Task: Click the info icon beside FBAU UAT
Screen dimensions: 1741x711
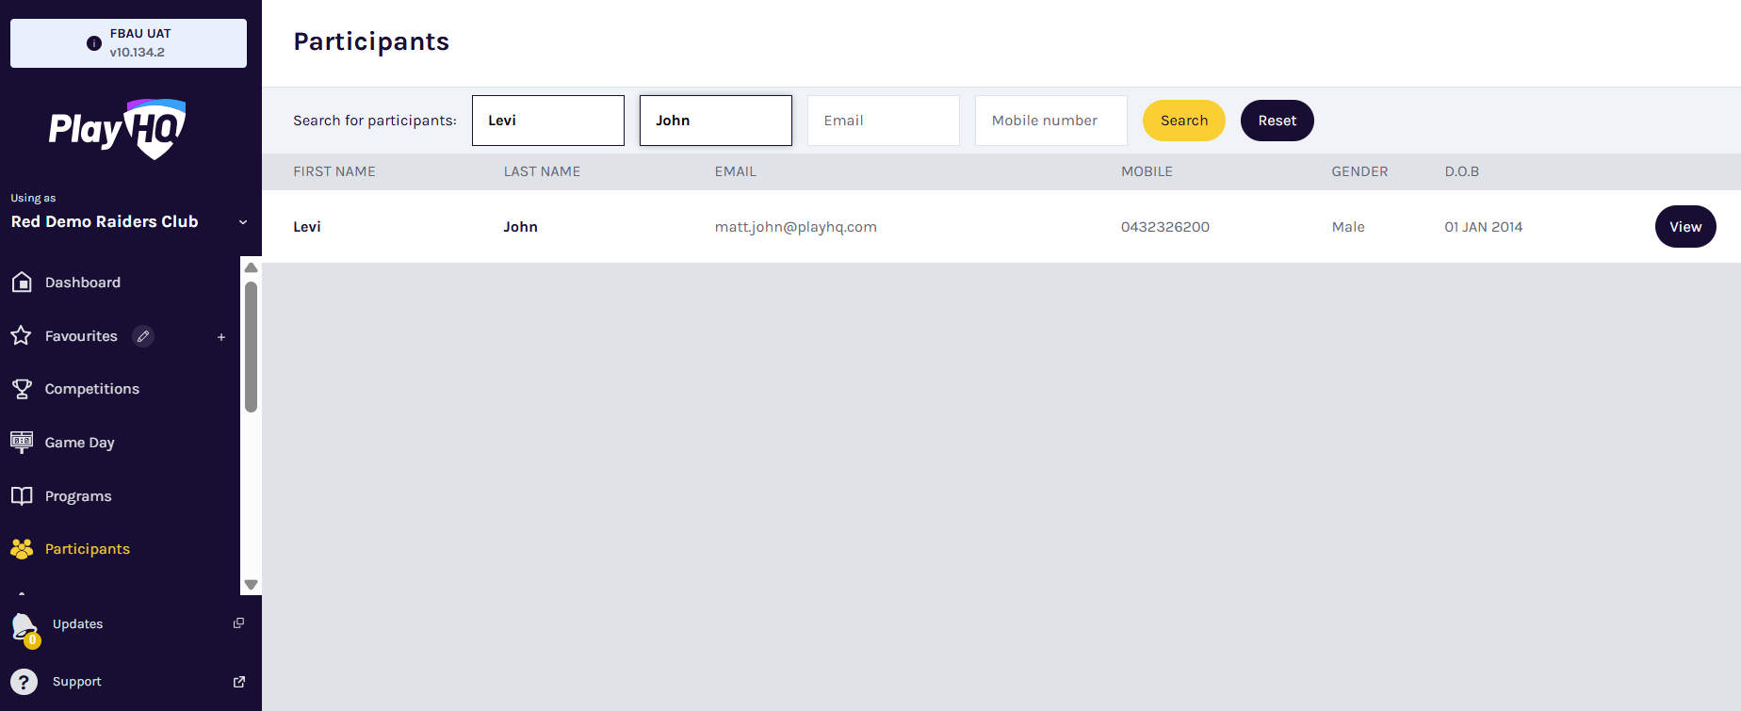Action: [x=94, y=43]
